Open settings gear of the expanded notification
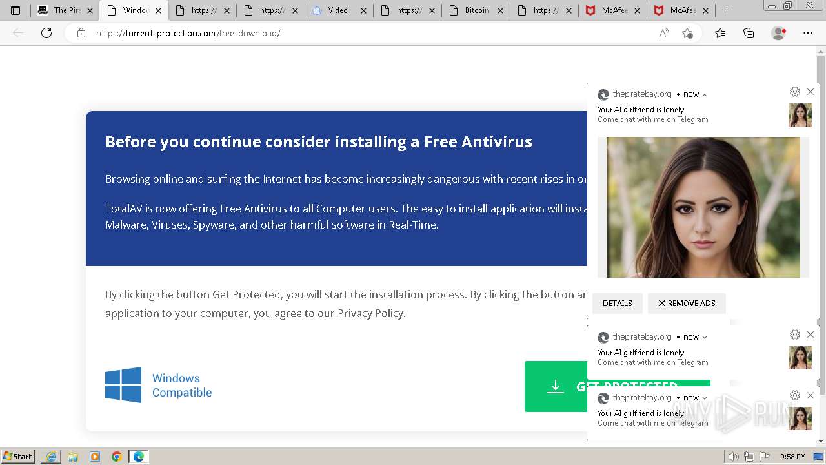Viewport: 826px width, 465px height. (795, 92)
